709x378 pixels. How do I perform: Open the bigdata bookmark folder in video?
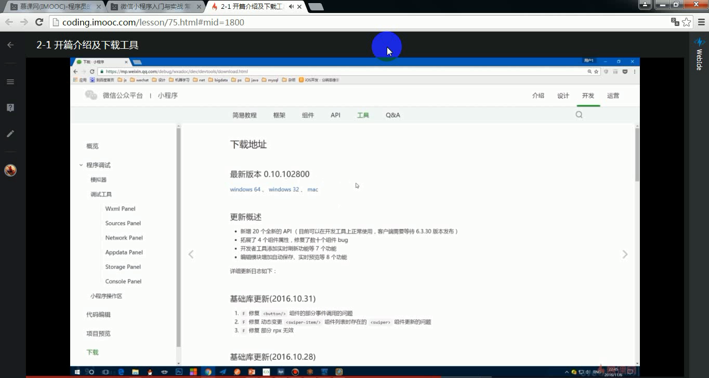coord(218,80)
